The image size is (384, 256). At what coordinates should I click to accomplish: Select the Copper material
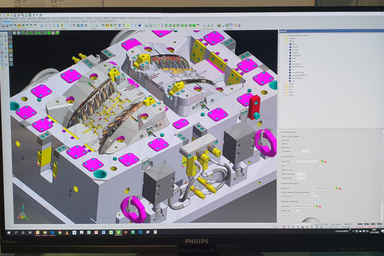point(295,52)
